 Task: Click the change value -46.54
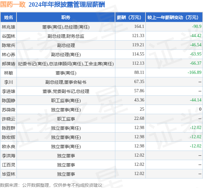point(196,45)
